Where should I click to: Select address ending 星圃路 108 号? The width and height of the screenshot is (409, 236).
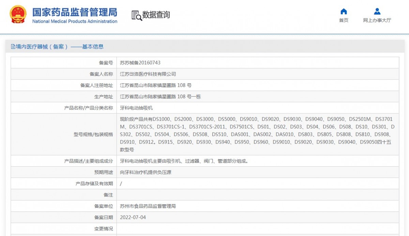(156, 85)
